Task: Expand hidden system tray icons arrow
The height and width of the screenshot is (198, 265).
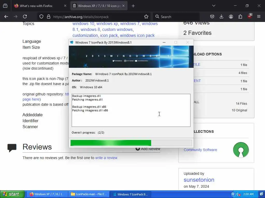Action: click(233, 194)
